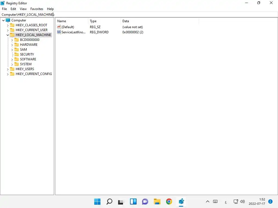Expand HKEY_CURRENT_USER chevron
This screenshot has width=278, height=208.
8,30
